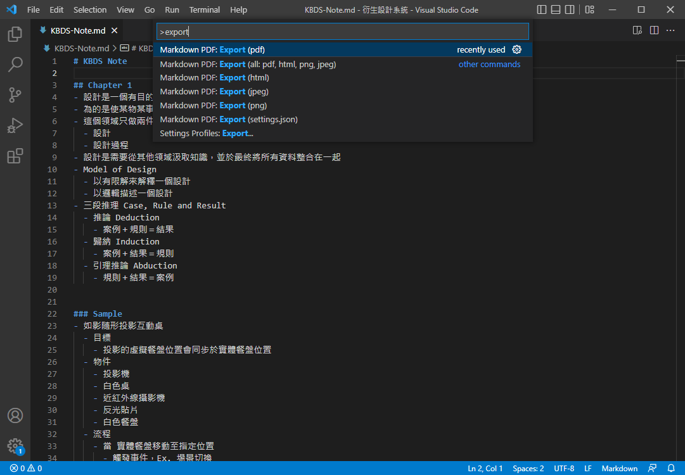Viewport: 685px width, 475px height.
Task: Open the Run and Debug view
Action: 15,125
